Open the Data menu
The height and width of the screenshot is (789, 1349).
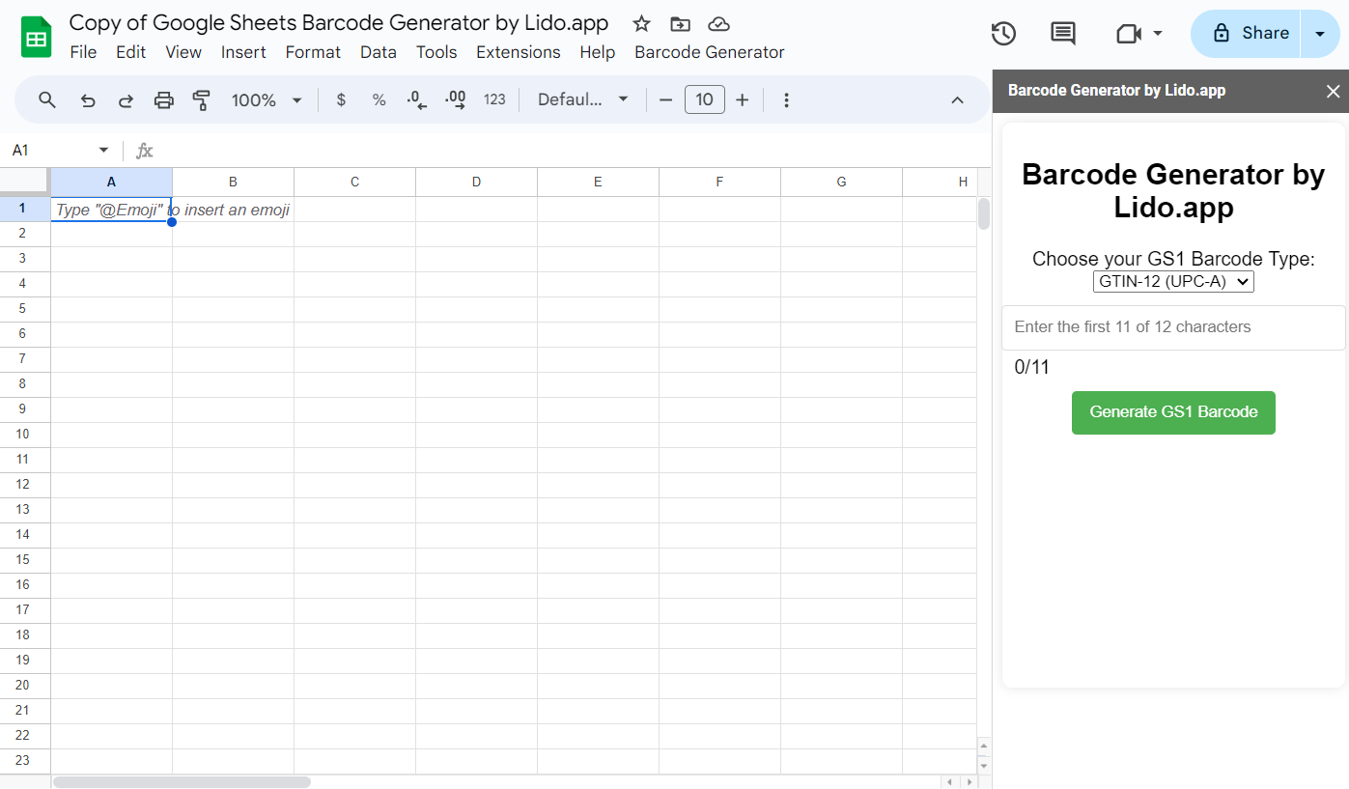click(x=379, y=52)
